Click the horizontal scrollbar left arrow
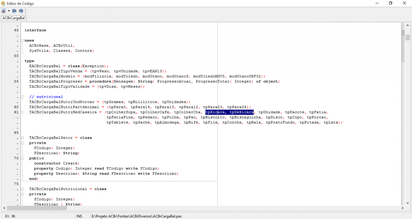Viewport: 412px width, 219px height. (4, 208)
